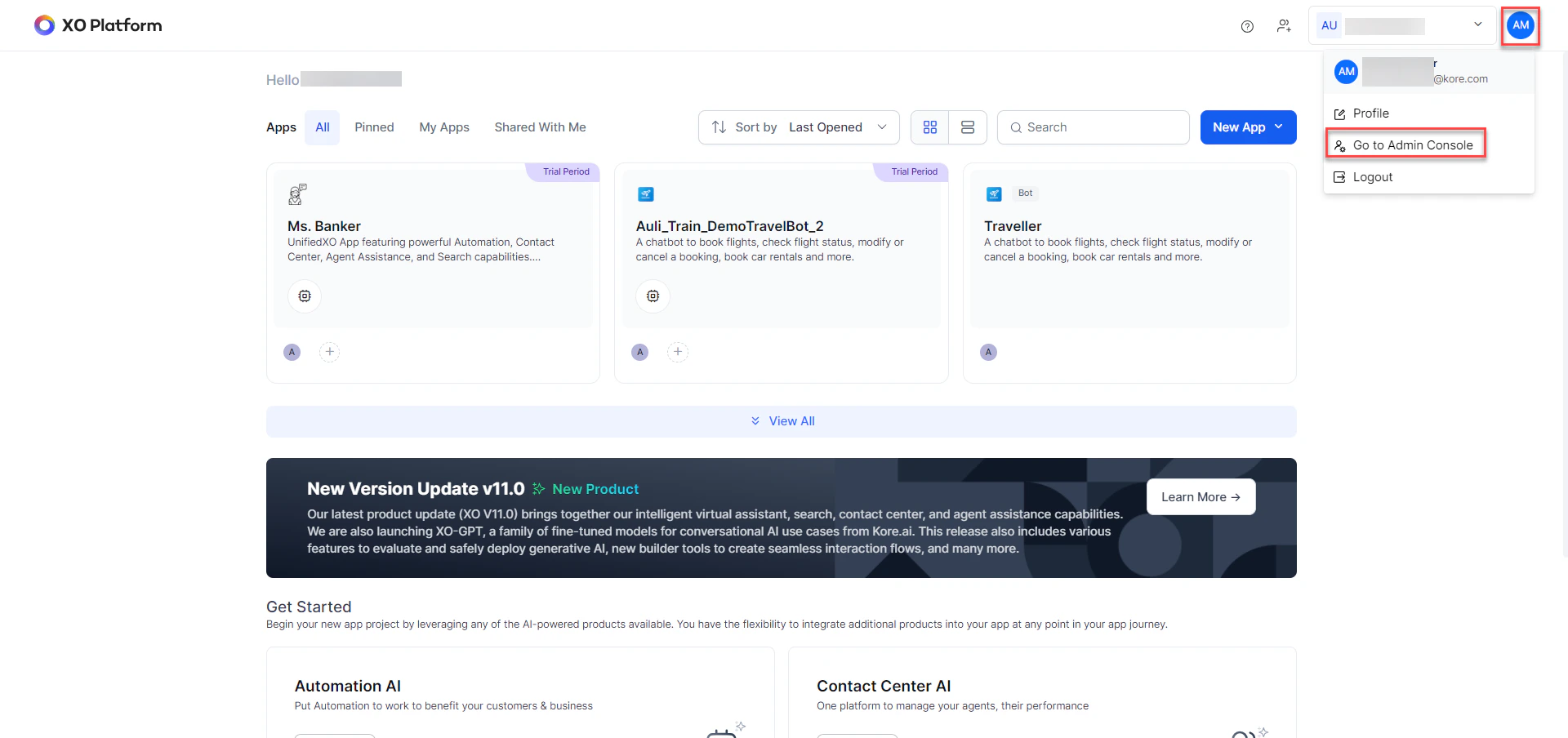The height and width of the screenshot is (738, 1568).
Task: Click the search magnifier icon
Action: click(1017, 127)
